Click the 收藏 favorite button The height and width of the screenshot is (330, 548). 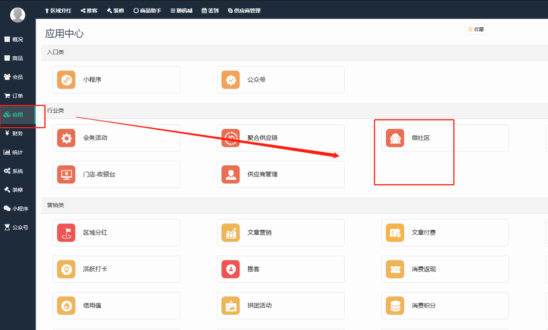(x=475, y=29)
